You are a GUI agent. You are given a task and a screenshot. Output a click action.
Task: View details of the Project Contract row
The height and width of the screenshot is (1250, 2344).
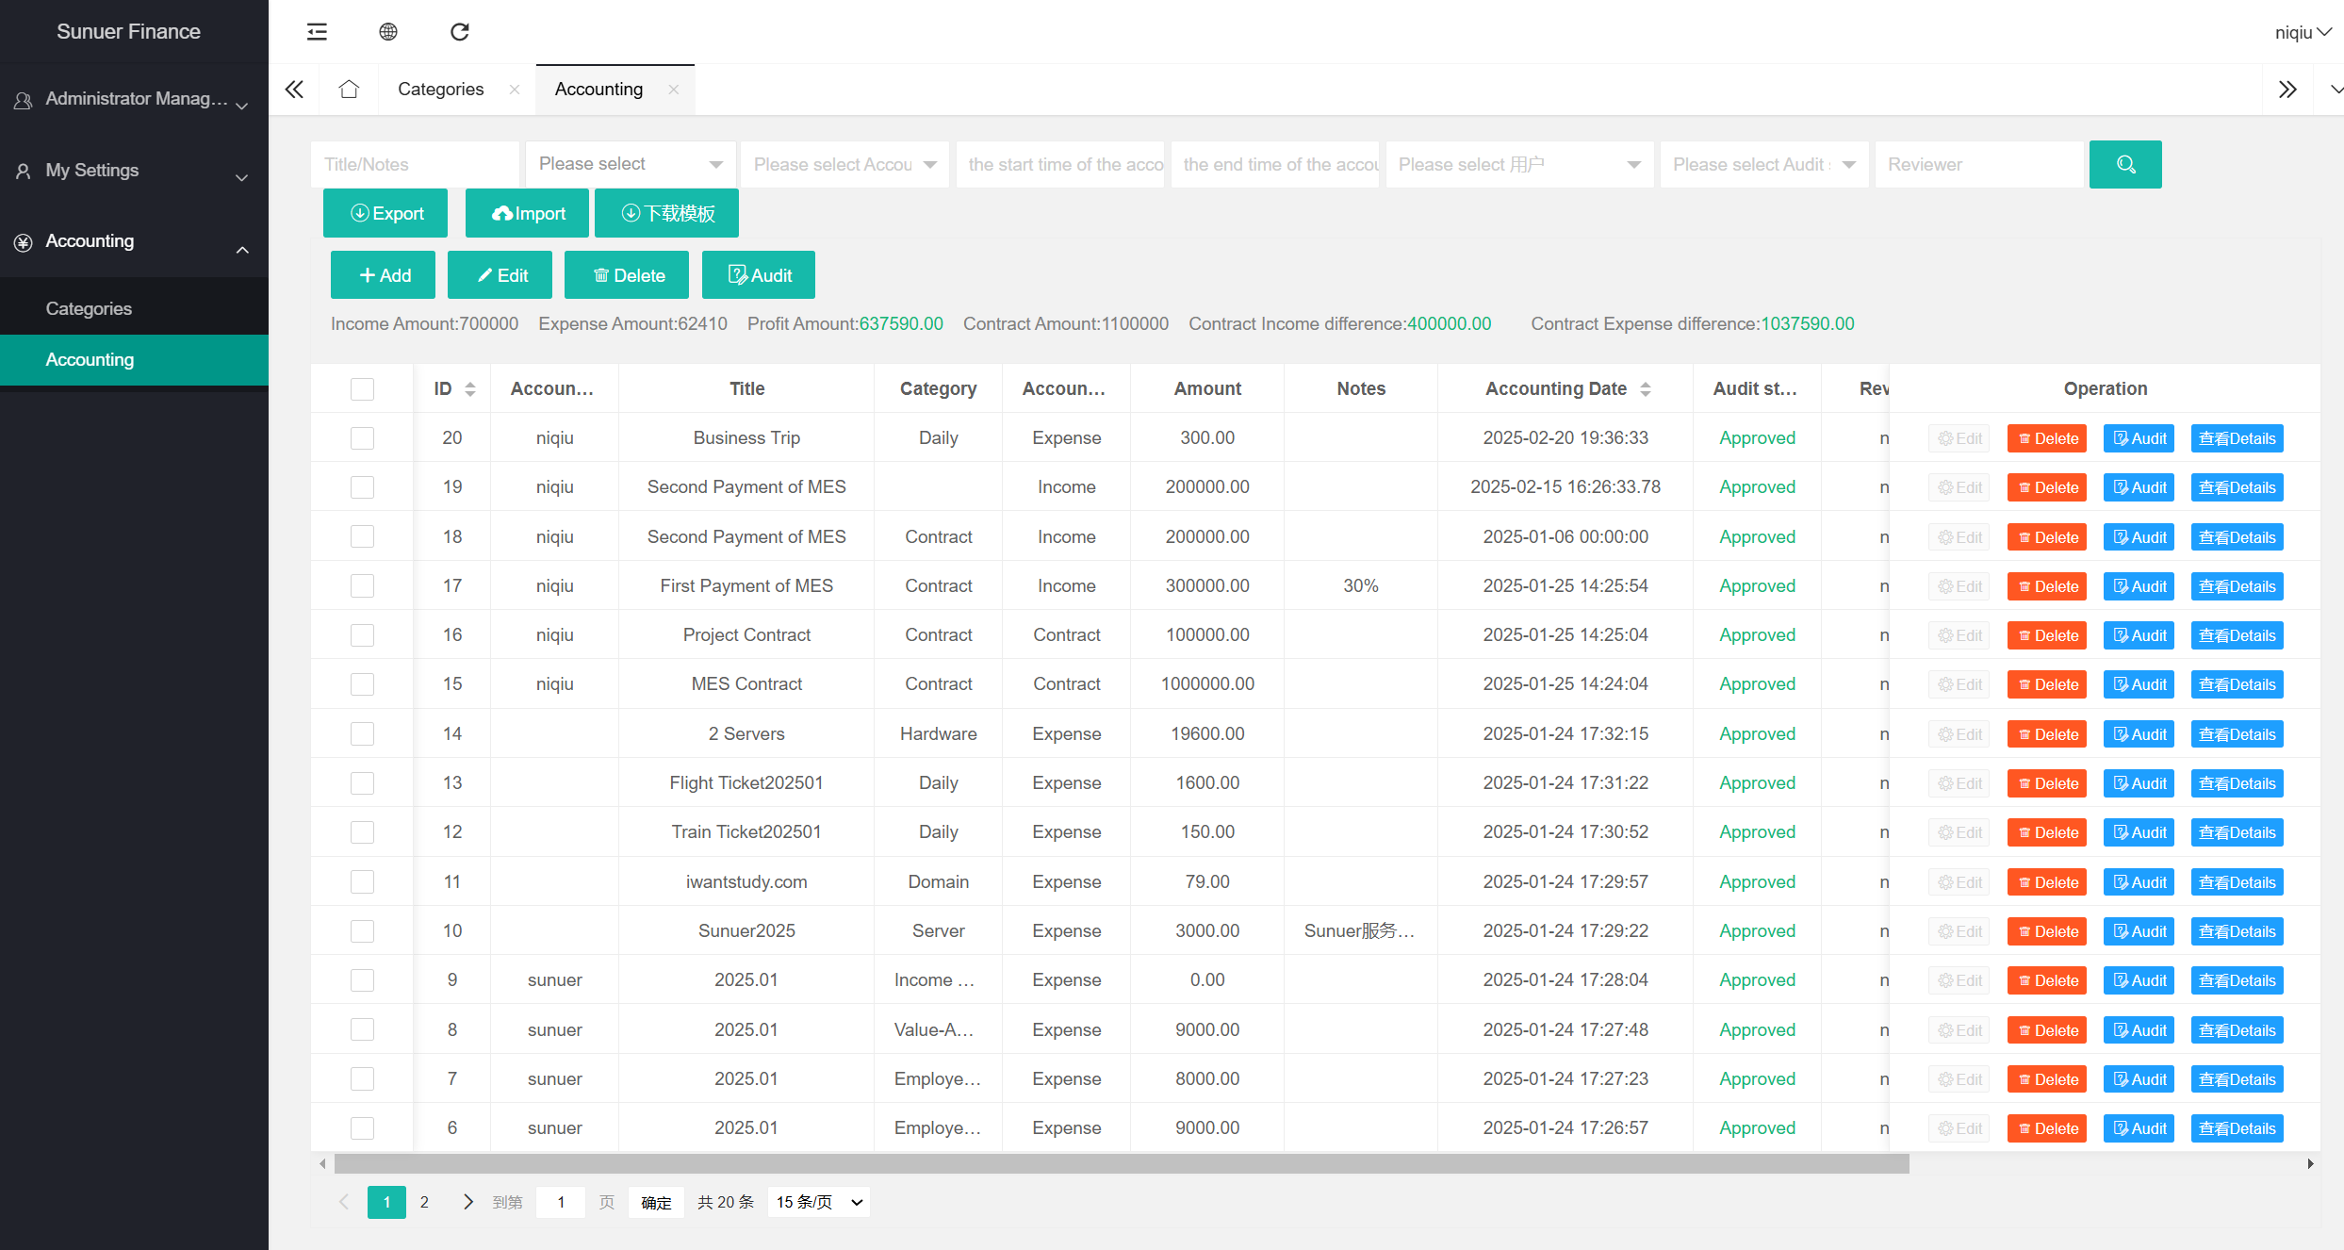point(2237,635)
